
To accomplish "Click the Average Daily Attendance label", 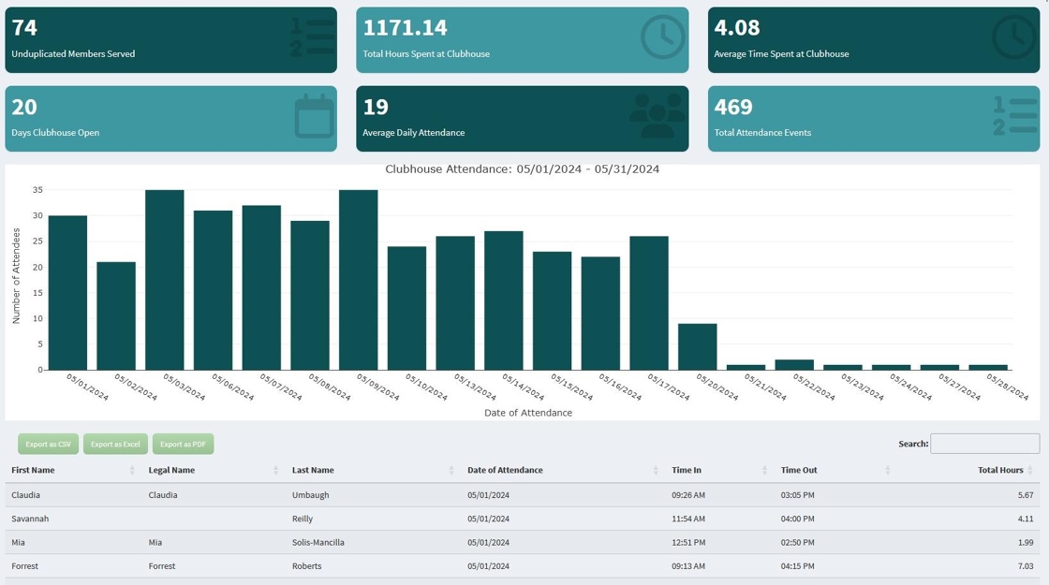I will point(413,132).
